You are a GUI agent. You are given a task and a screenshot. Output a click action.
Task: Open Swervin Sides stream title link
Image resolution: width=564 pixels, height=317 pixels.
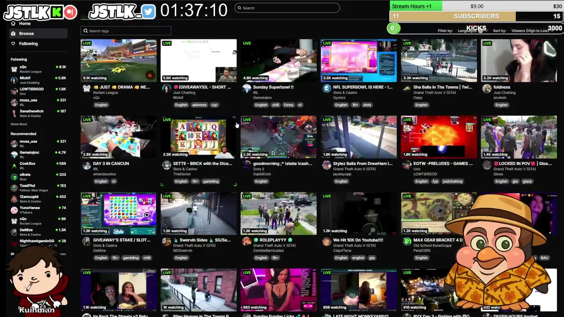pyautogui.click(x=202, y=240)
